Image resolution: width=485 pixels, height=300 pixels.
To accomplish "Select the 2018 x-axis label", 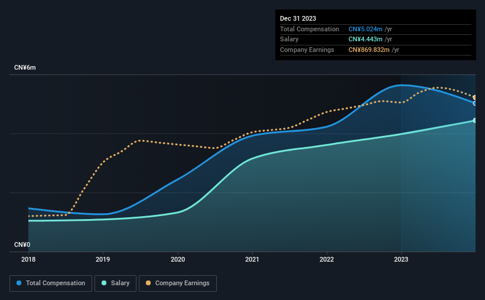I will 28,259.
